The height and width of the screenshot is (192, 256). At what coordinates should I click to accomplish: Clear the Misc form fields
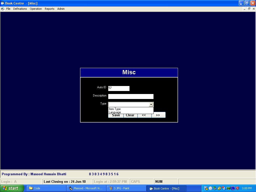(130, 115)
